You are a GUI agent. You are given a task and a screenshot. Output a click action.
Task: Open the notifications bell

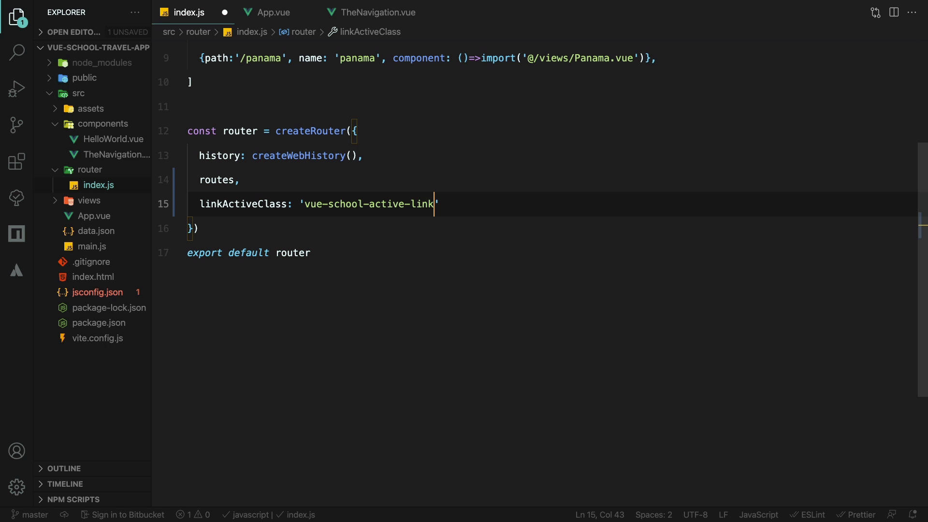913,515
